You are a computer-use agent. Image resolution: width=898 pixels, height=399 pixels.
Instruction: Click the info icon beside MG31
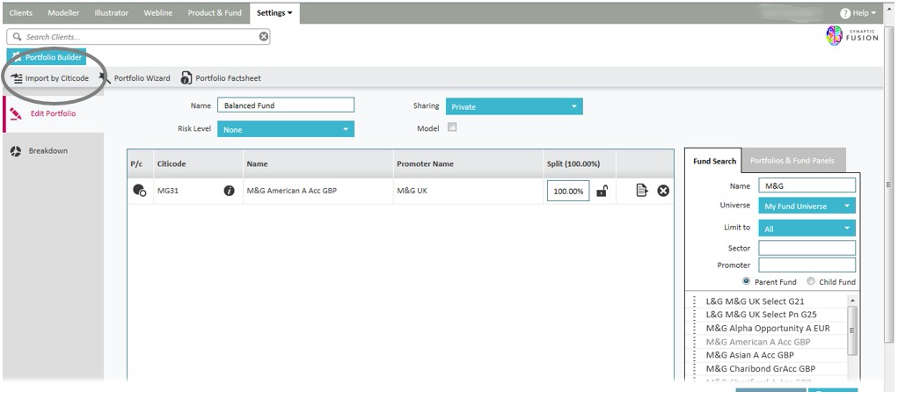(229, 192)
